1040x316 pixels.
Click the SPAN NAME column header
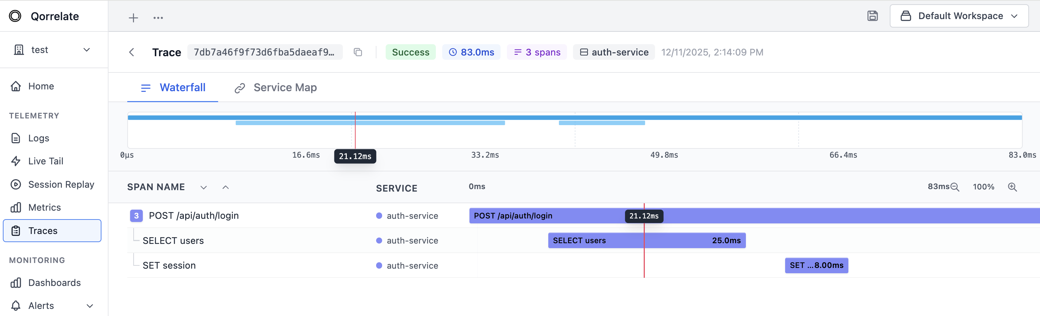[156, 187]
